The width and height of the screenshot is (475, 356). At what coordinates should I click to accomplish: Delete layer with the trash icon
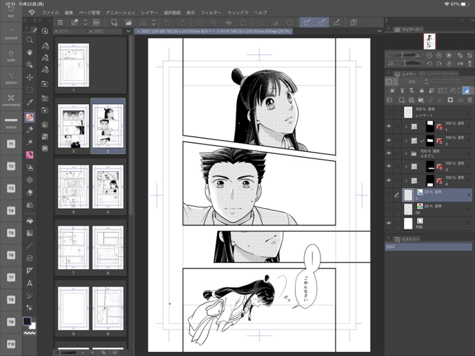[470, 100]
